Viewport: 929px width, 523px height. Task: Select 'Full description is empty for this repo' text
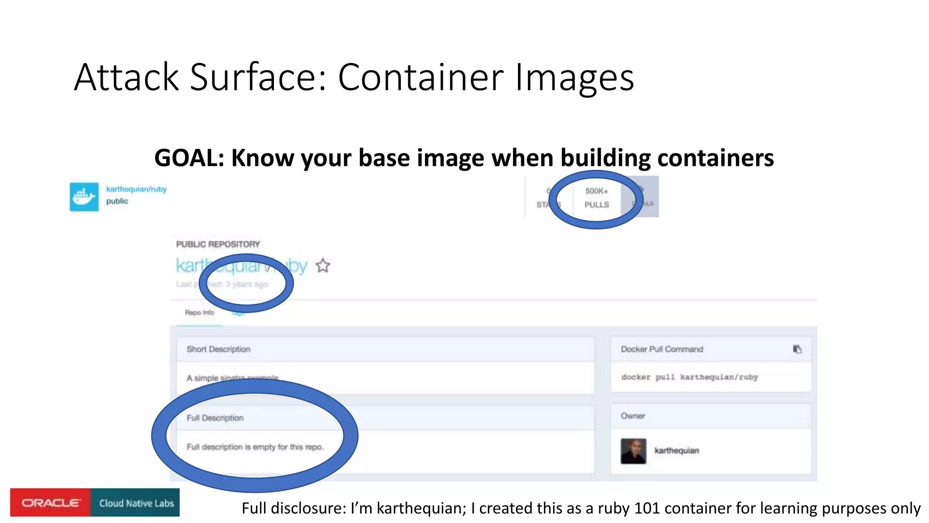click(255, 447)
